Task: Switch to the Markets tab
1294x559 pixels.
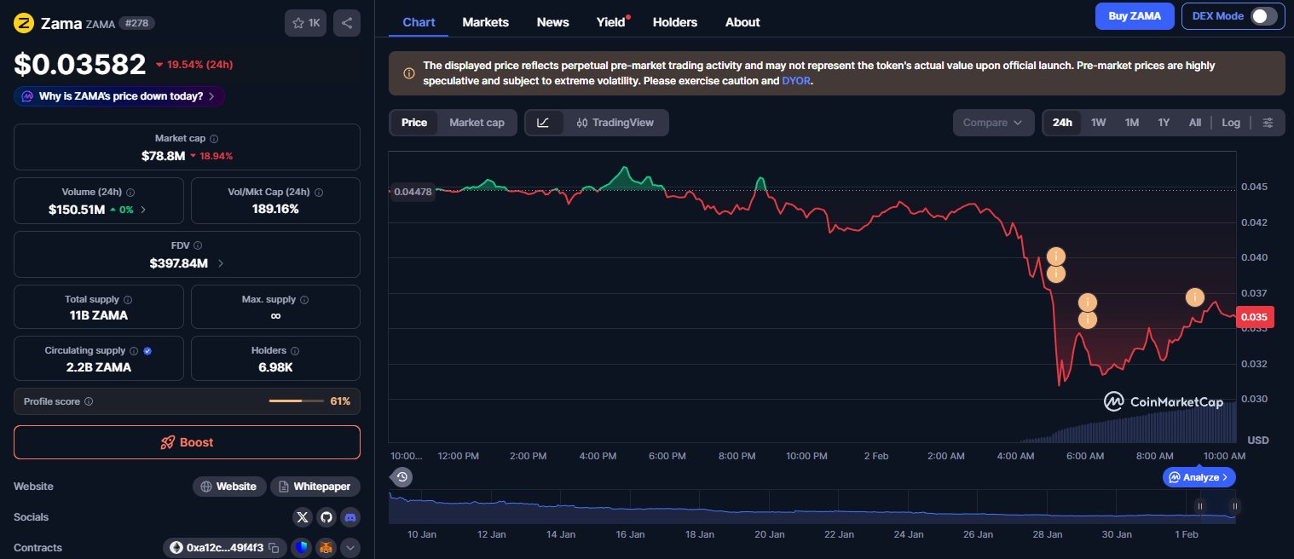Action: 485,22
